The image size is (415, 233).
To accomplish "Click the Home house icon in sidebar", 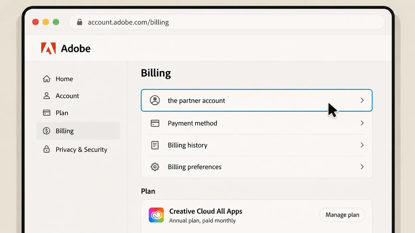I will pos(47,79).
